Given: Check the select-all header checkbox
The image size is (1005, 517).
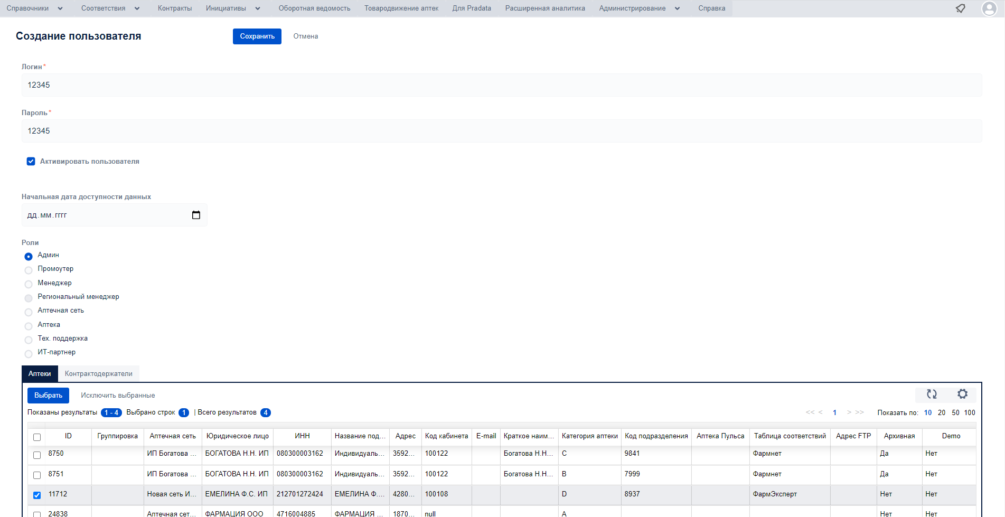Looking at the screenshot, I should pyautogui.click(x=37, y=437).
